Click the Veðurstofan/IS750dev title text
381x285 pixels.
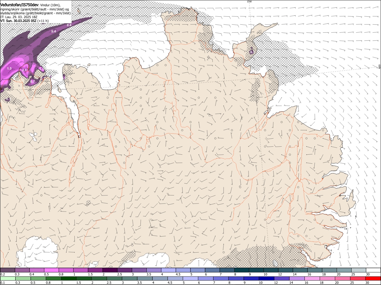click(x=19, y=5)
